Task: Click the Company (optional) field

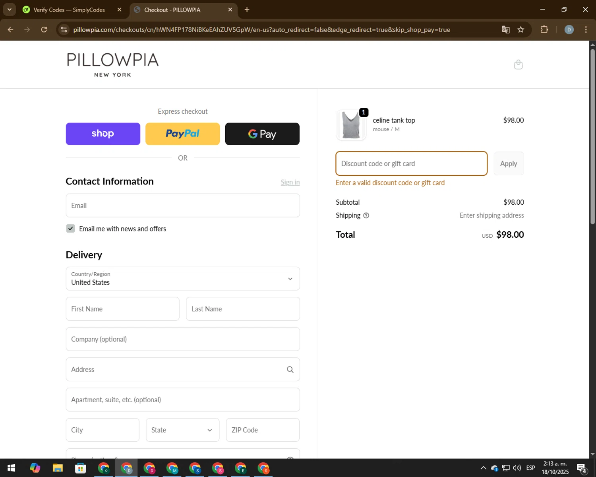Action: (183, 339)
